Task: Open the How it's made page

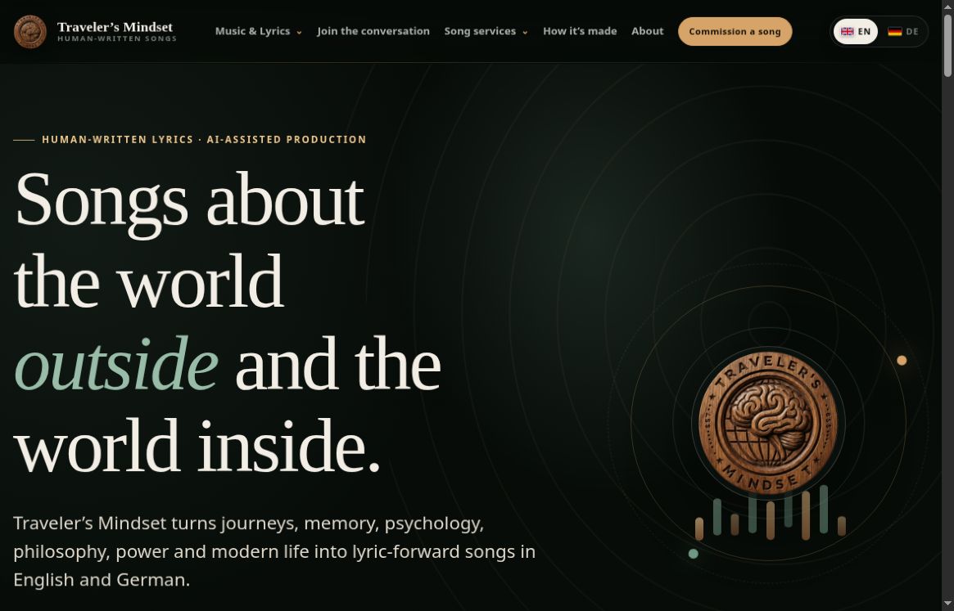Action: click(580, 31)
